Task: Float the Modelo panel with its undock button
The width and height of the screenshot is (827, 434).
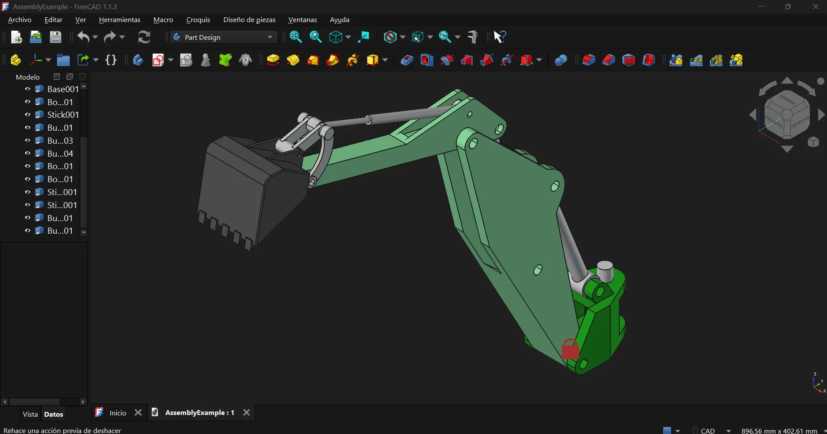Action: (x=70, y=77)
